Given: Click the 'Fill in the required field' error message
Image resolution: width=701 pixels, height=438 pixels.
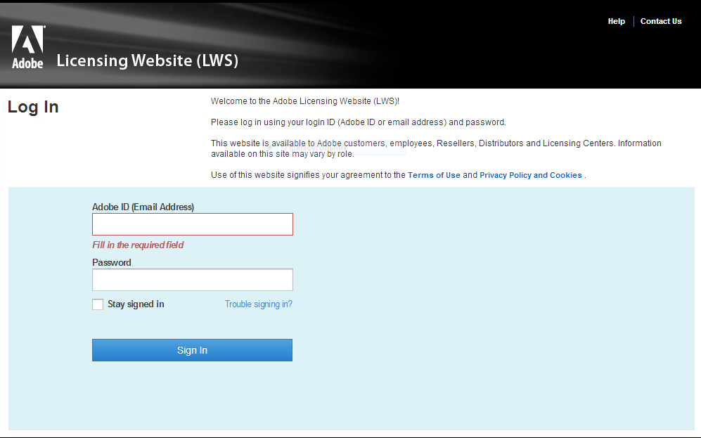Looking at the screenshot, I should [138, 245].
